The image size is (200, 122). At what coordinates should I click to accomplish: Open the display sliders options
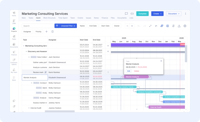click(173, 26)
